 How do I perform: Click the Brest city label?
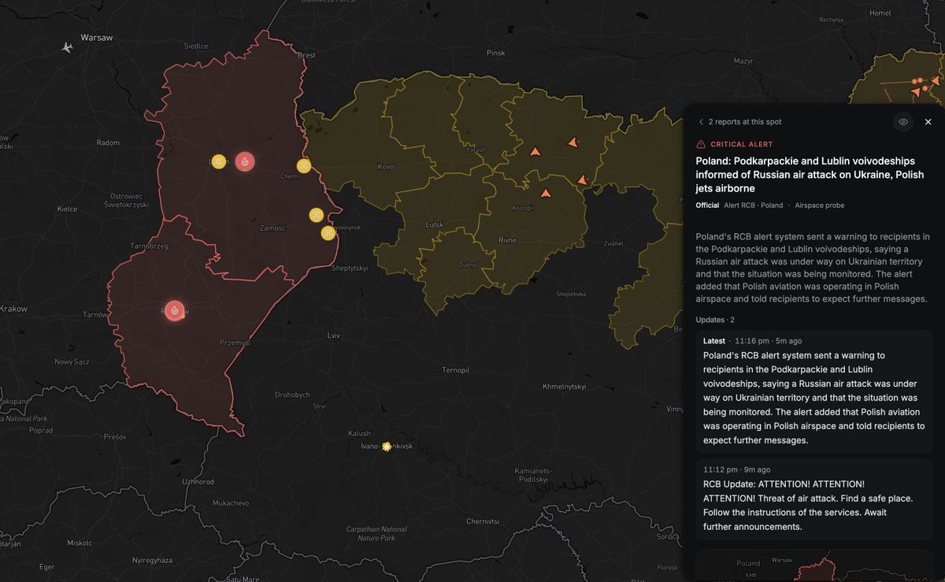tap(307, 55)
